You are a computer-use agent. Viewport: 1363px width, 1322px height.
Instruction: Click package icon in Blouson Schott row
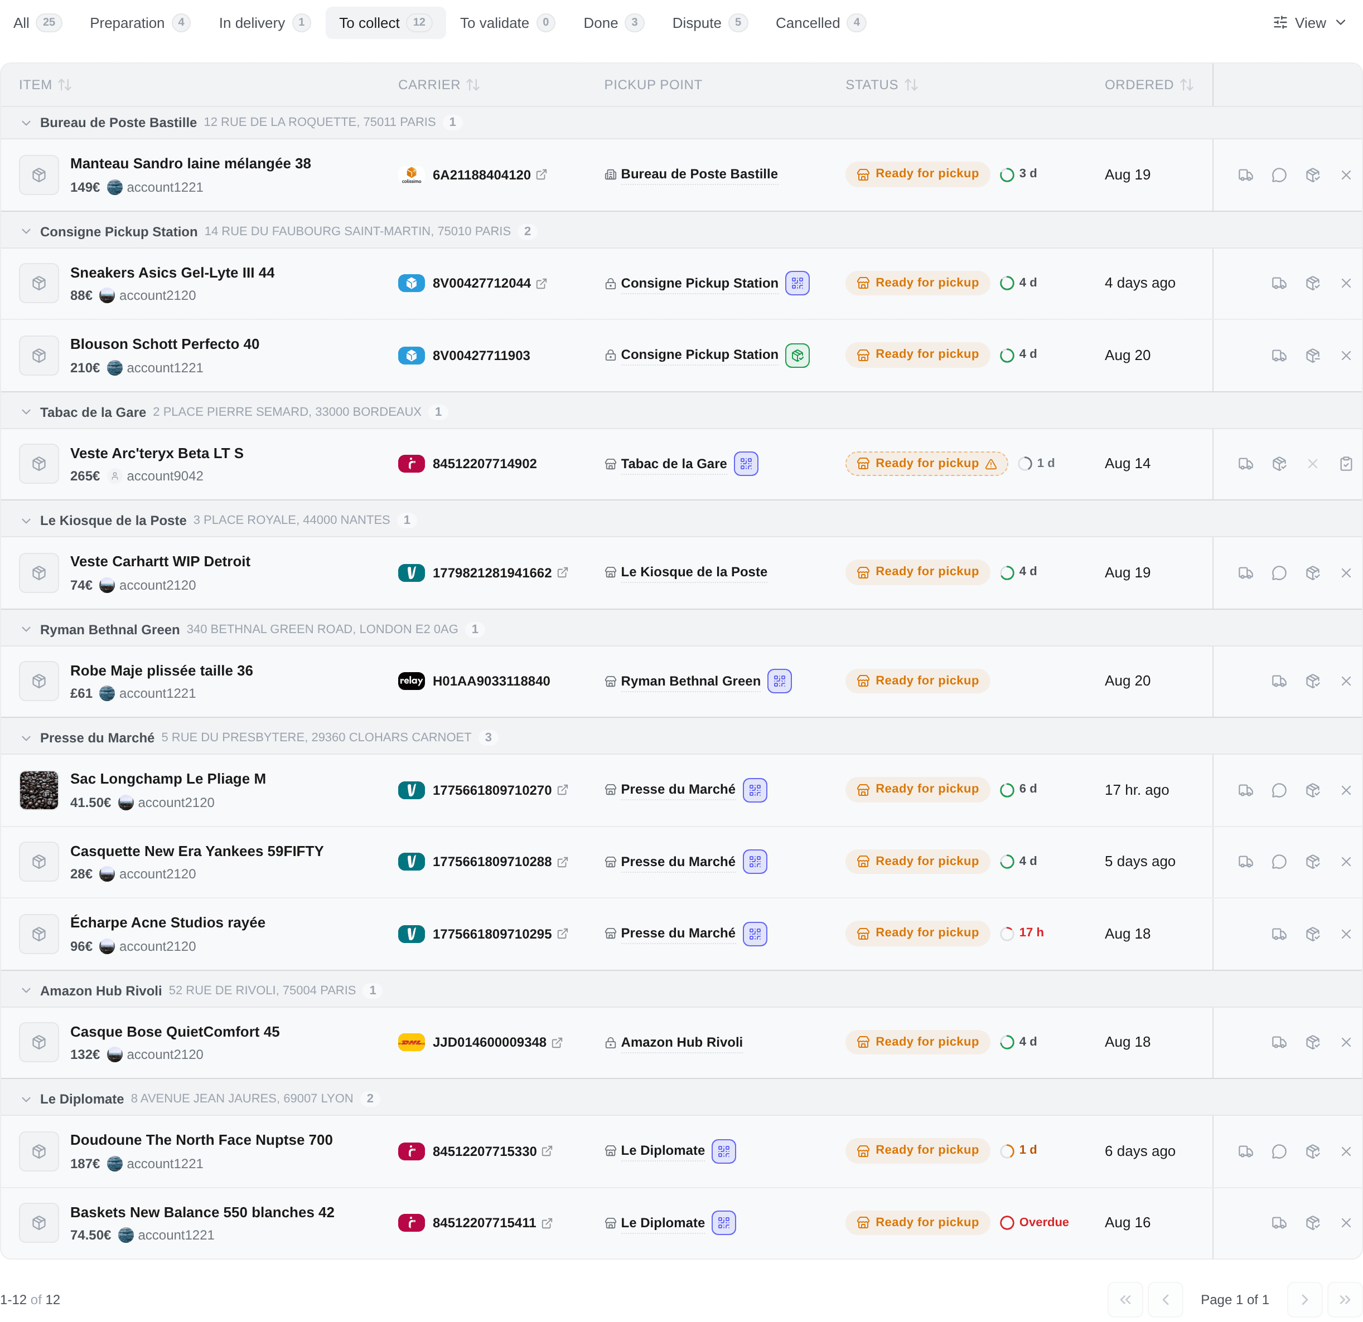1312,356
